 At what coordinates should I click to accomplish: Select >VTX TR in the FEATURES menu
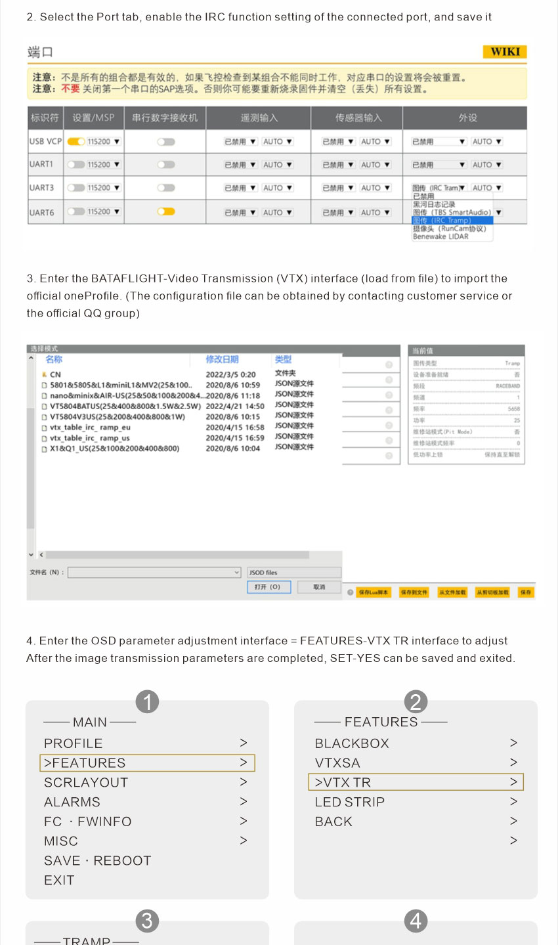coord(416,782)
